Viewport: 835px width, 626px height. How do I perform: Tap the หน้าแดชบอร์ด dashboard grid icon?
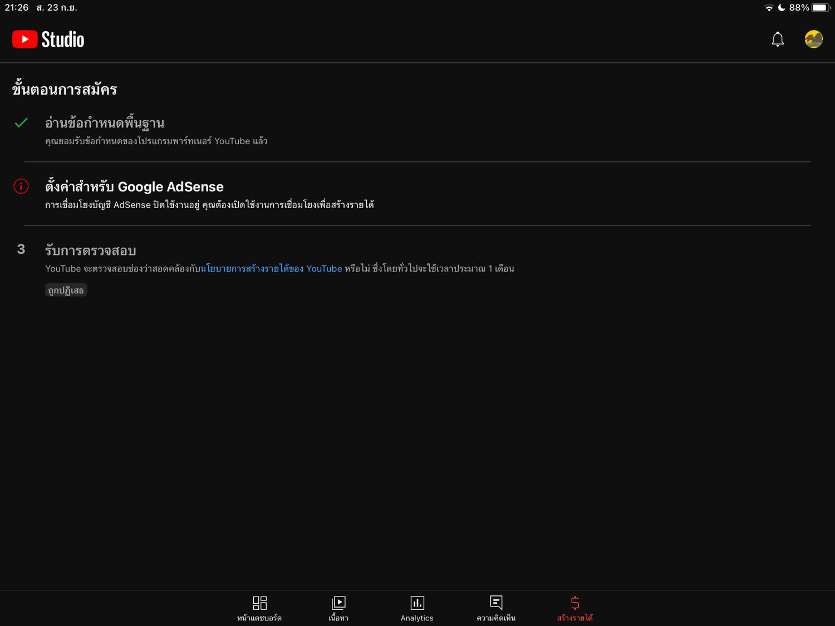coord(259,603)
